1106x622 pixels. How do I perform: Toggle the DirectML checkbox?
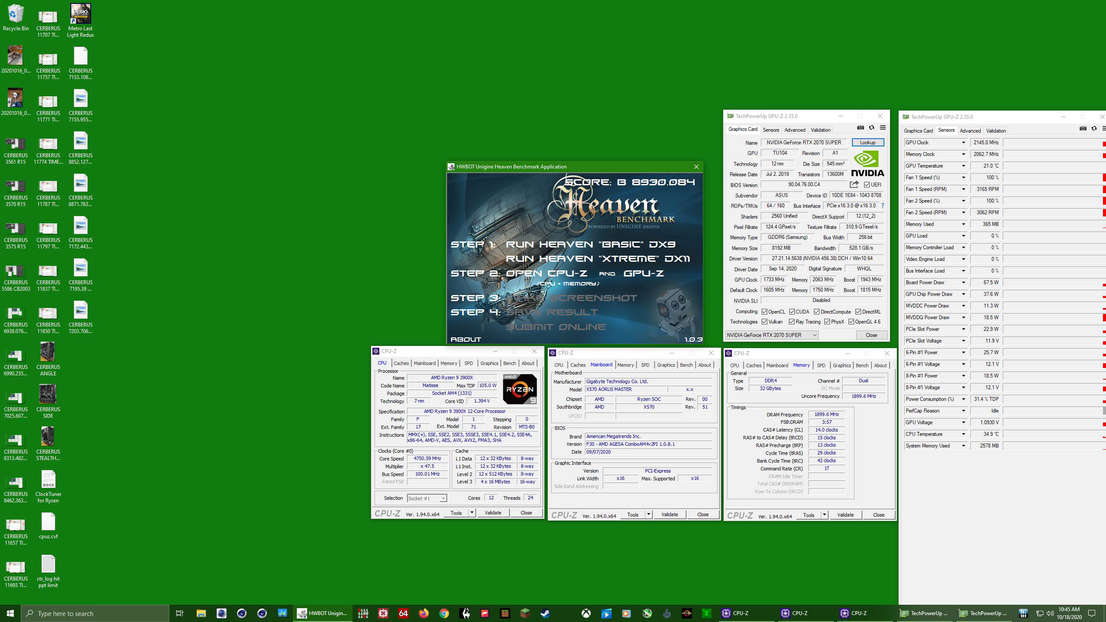pos(858,311)
